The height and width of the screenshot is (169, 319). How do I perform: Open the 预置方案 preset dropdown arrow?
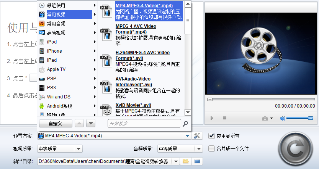[x=187, y=136]
